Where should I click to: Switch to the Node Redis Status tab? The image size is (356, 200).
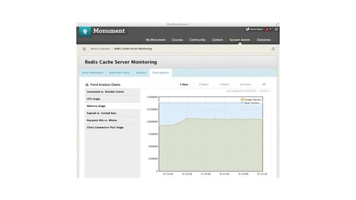(120, 73)
